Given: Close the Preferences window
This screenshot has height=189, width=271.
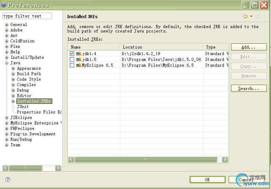Looking at the screenshot, I should pyautogui.click(x=264, y=5).
